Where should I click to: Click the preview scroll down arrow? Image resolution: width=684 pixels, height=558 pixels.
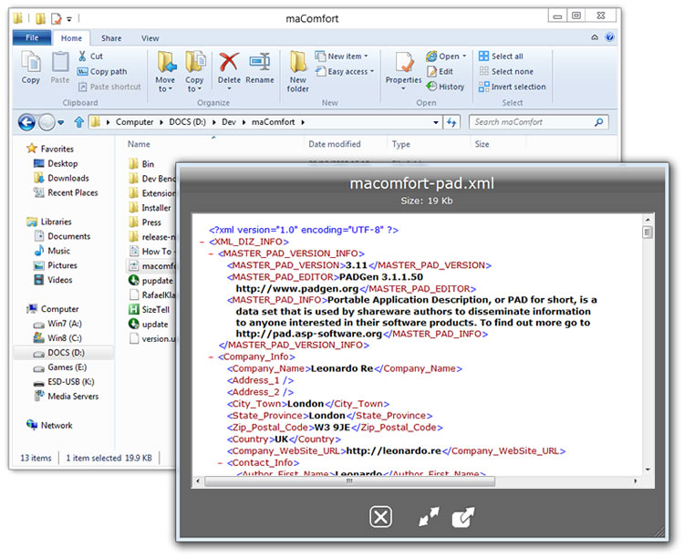pos(648,470)
